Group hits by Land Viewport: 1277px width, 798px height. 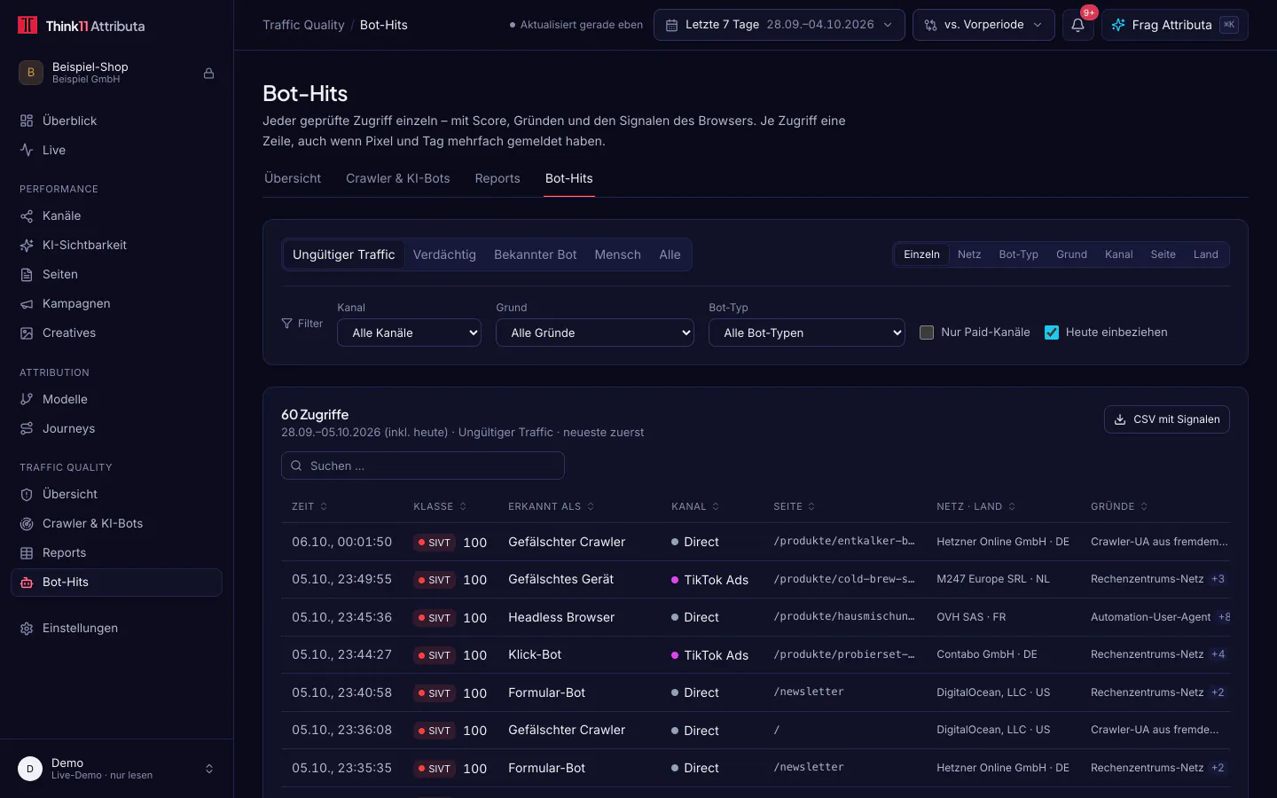1206,254
